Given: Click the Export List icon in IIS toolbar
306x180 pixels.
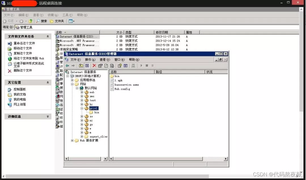Looking at the screenshot, I should point(112,65).
